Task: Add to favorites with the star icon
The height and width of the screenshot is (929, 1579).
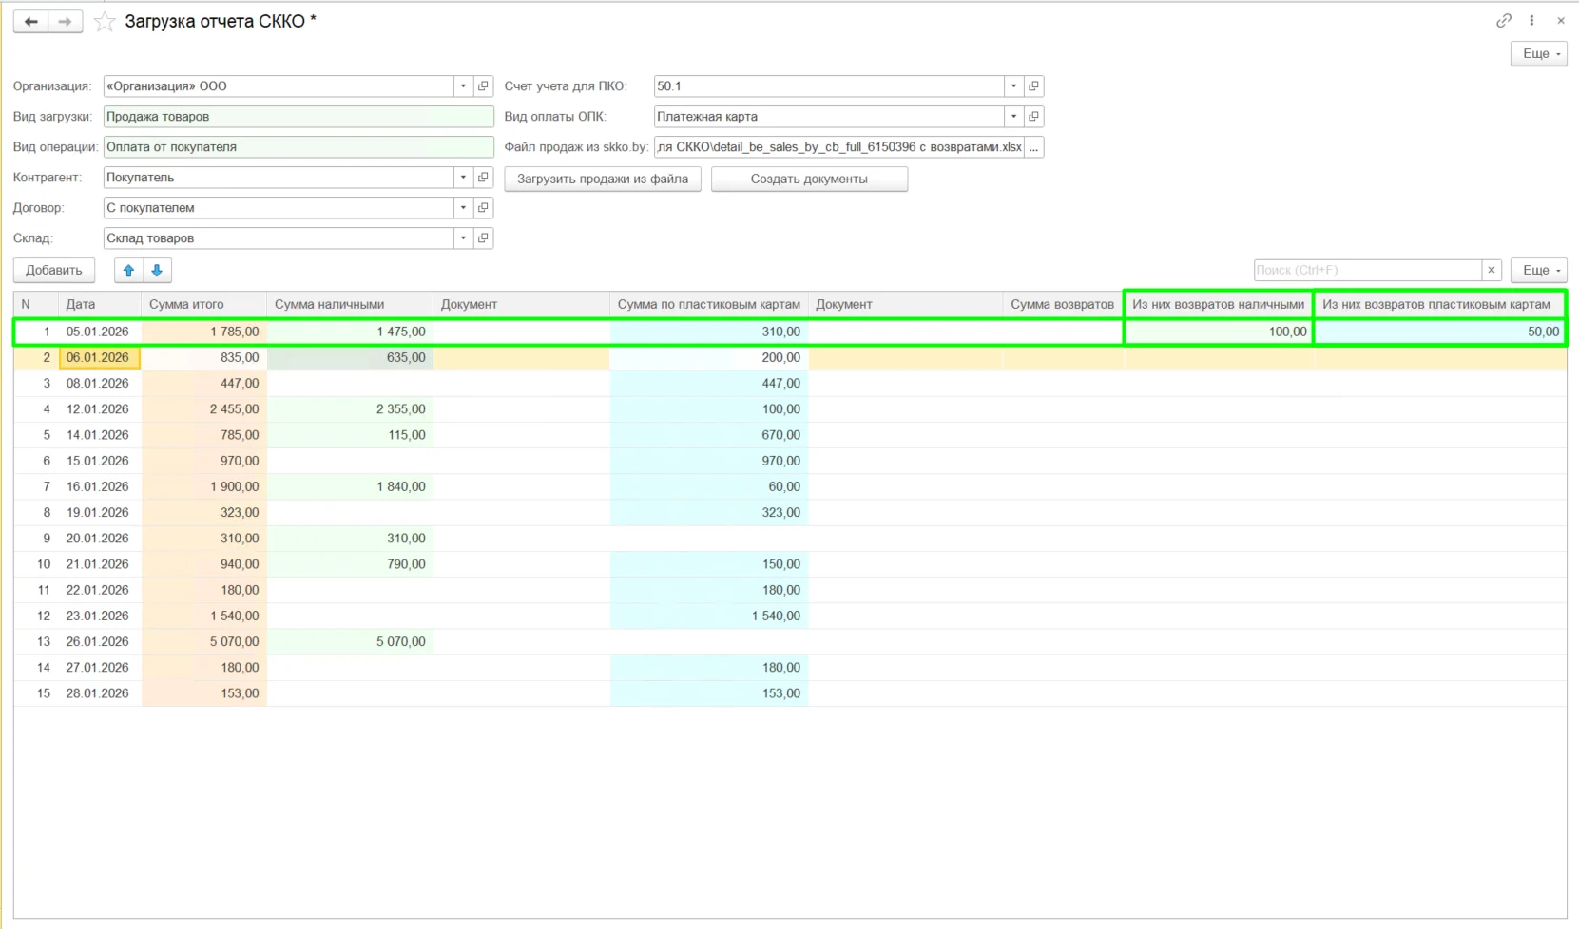Action: (x=105, y=22)
